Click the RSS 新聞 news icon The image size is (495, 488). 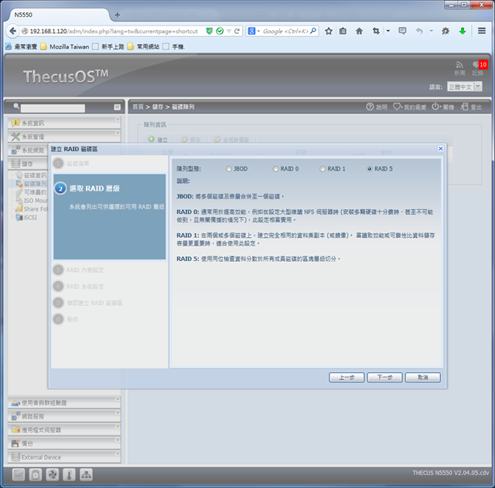click(x=459, y=68)
